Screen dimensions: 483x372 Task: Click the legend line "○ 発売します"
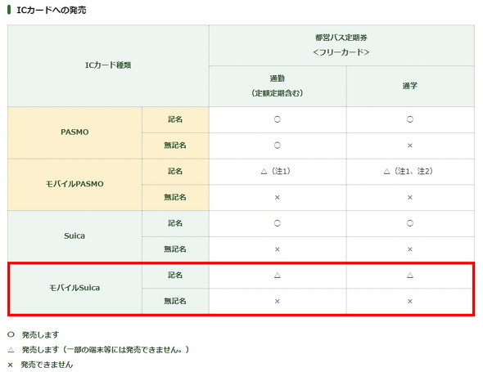(x=34, y=334)
